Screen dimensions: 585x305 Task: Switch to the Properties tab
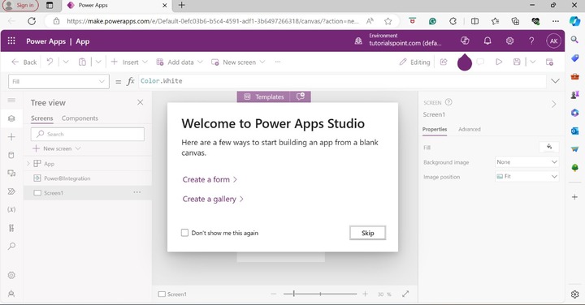435,129
